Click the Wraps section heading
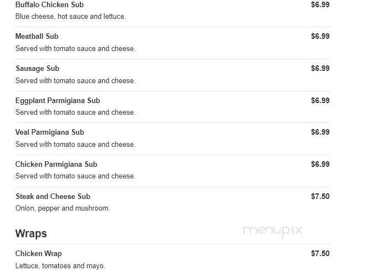Screen dimensions: 372x276 click(x=31, y=233)
